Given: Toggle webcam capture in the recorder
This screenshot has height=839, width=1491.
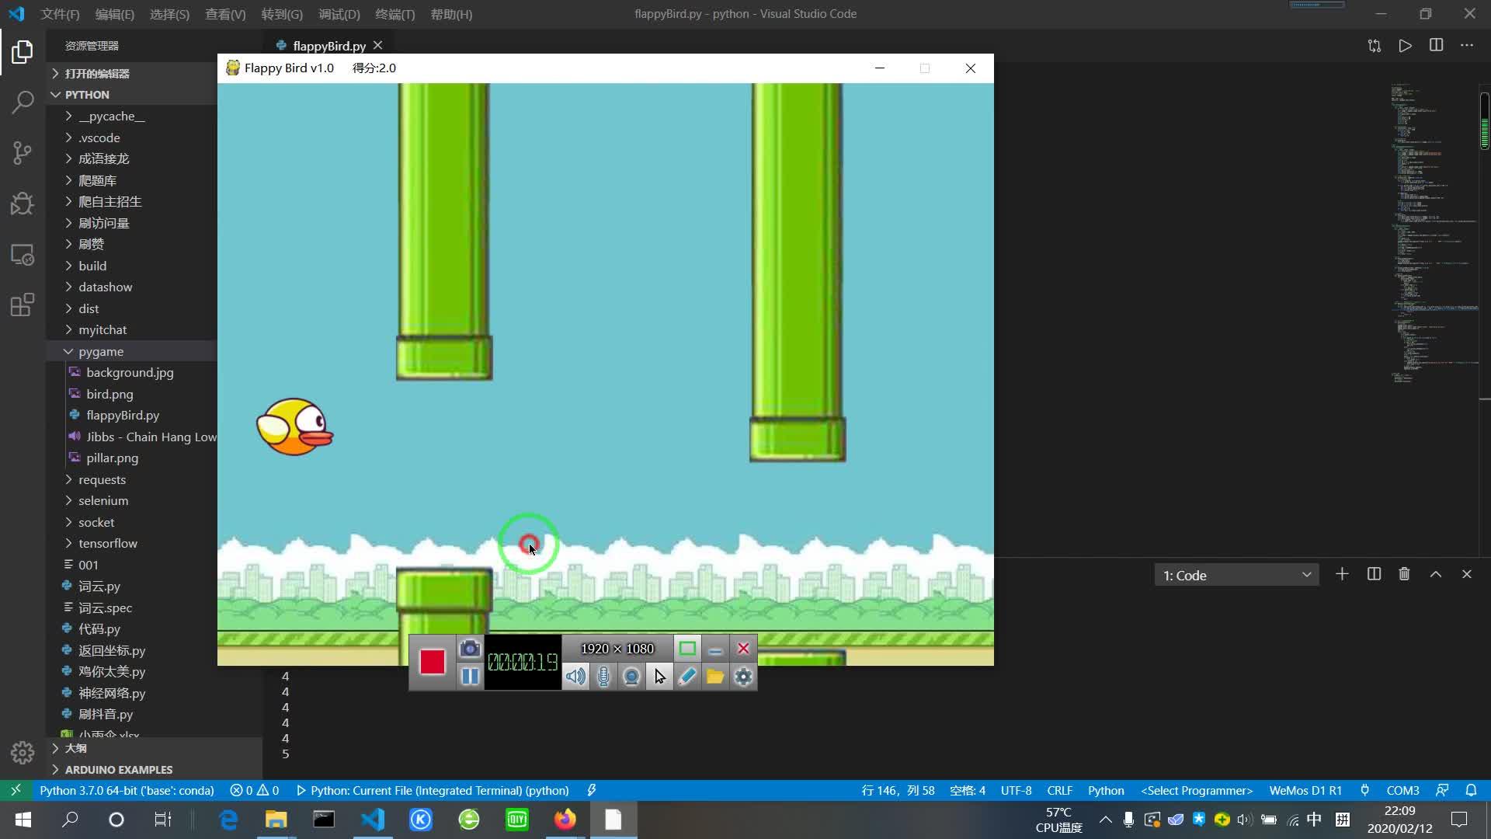Looking at the screenshot, I should pyautogui.click(x=631, y=676).
